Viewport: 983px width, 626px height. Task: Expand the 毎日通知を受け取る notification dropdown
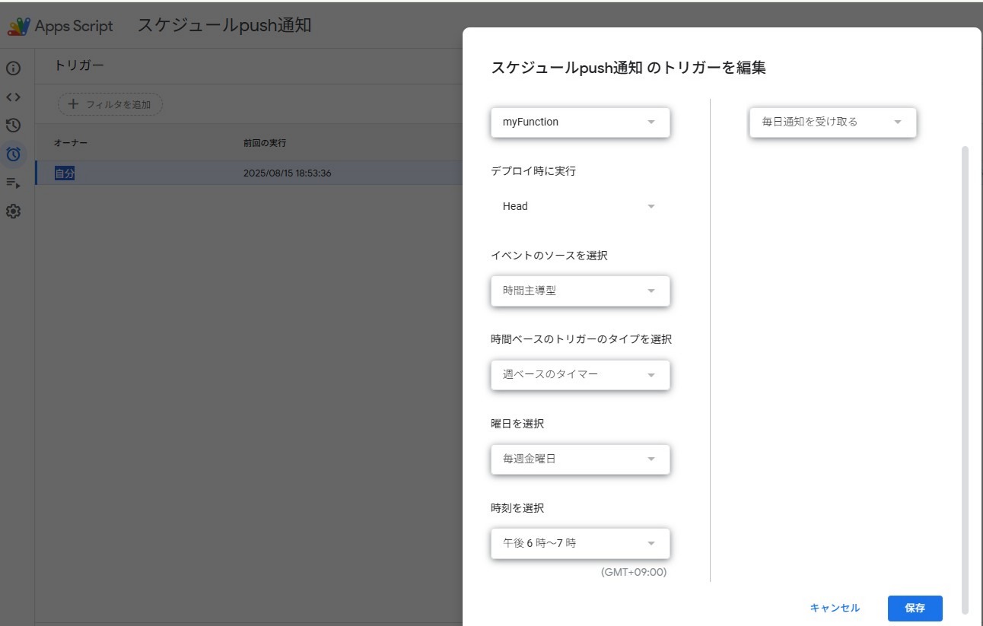coord(832,122)
